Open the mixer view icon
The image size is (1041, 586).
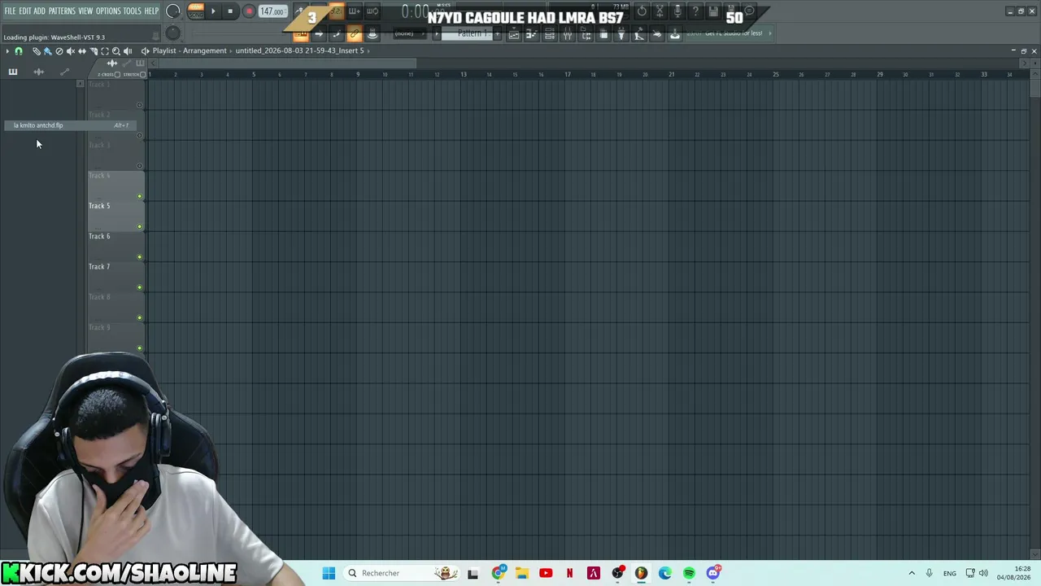(x=568, y=33)
